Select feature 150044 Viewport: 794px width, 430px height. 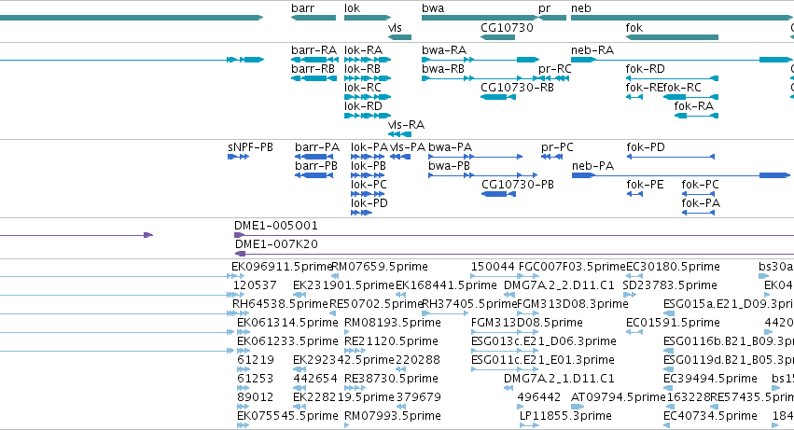[493, 267]
